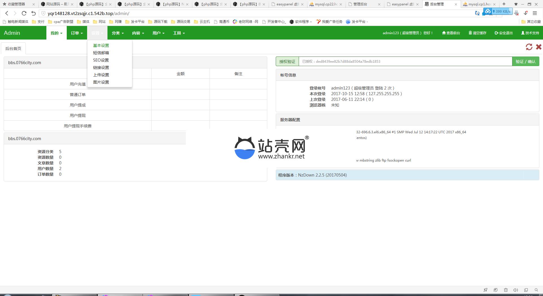The height and width of the screenshot is (296, 543).
Task: Open the browser hamburger menu
Action: 535,13
